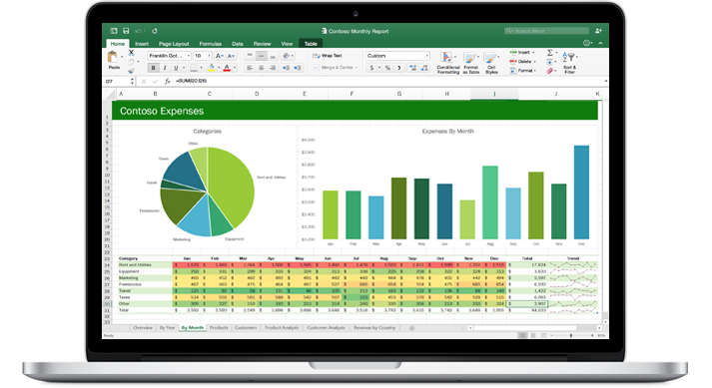Image resolution: width=712 pixels, height=388 pixels.
Task: Open the Insert ribbon tab
Action: click(x=142, y=44)
